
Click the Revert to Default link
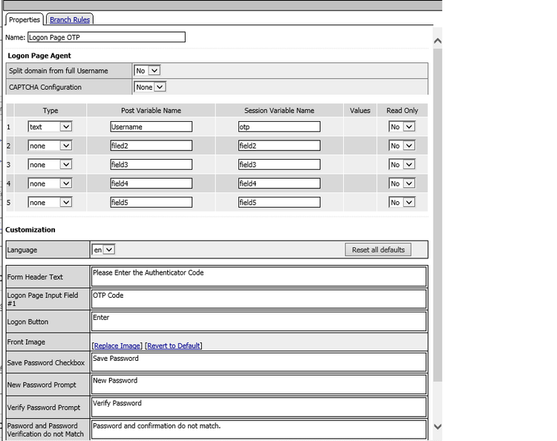tap(174, 346)
